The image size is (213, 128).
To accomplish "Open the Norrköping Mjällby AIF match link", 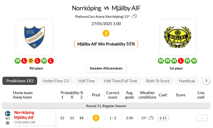I will coord(24,115).
